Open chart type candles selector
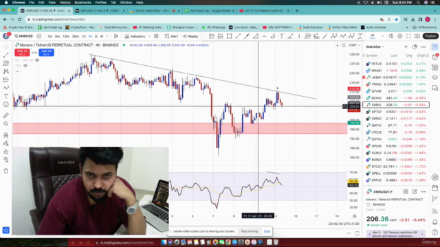 (116, 36)
